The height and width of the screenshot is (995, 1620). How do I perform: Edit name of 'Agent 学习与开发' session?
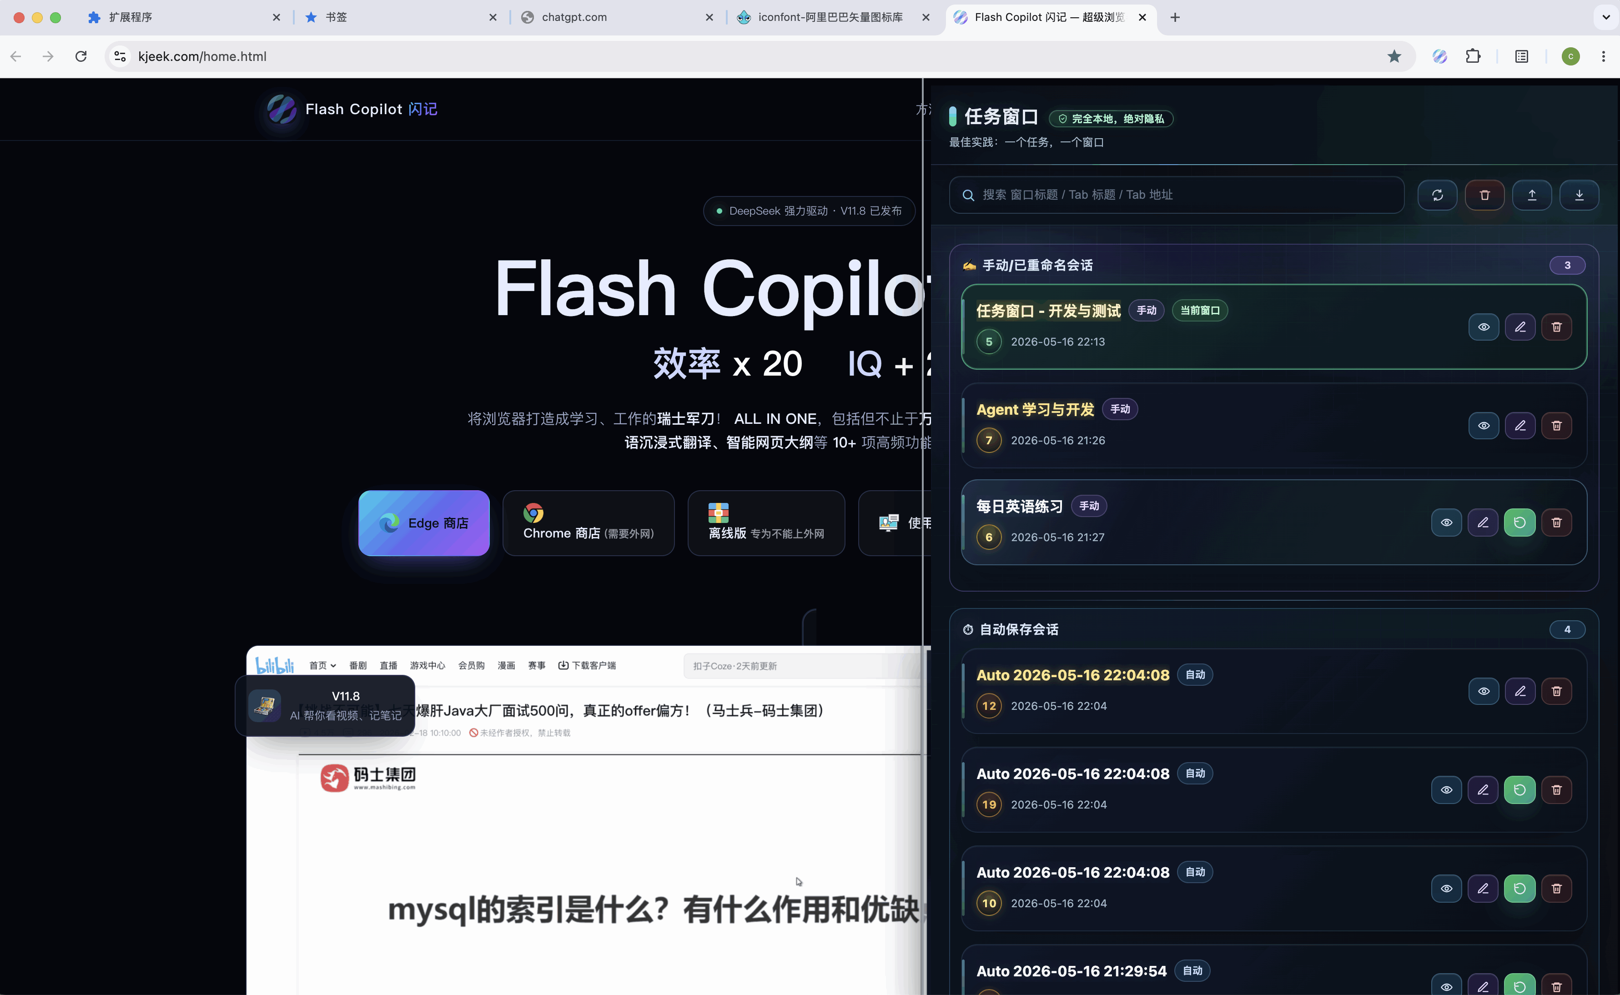(1520, 426)
